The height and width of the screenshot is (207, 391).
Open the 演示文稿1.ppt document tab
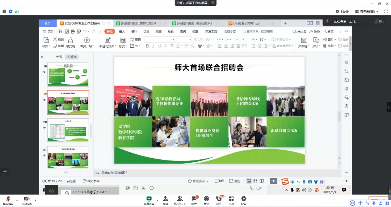click(247, 23)
